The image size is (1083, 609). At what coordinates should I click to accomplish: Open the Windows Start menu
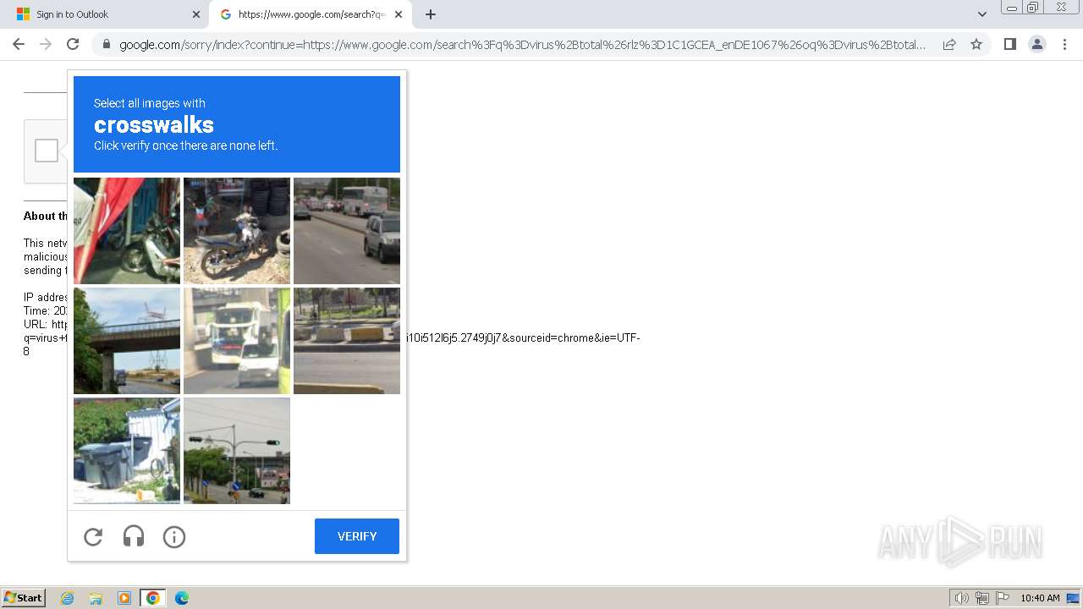click(x=24, y=598)
